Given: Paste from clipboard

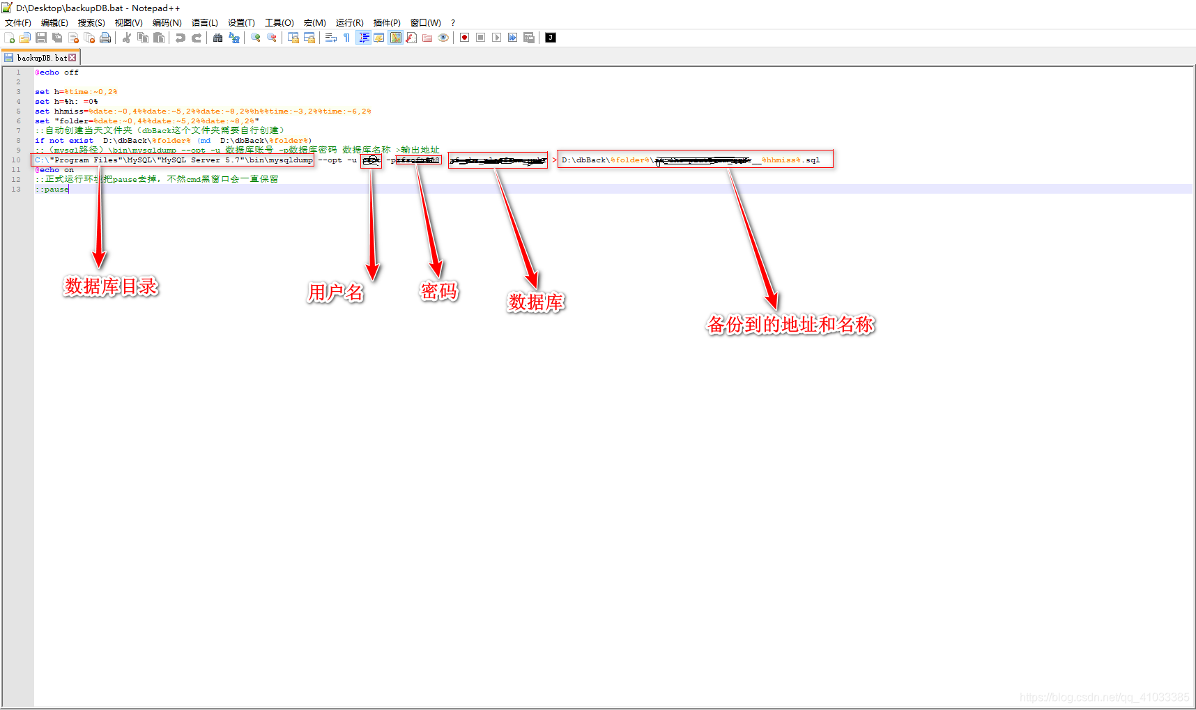Looking at the screenshot, I should [159, 38].
